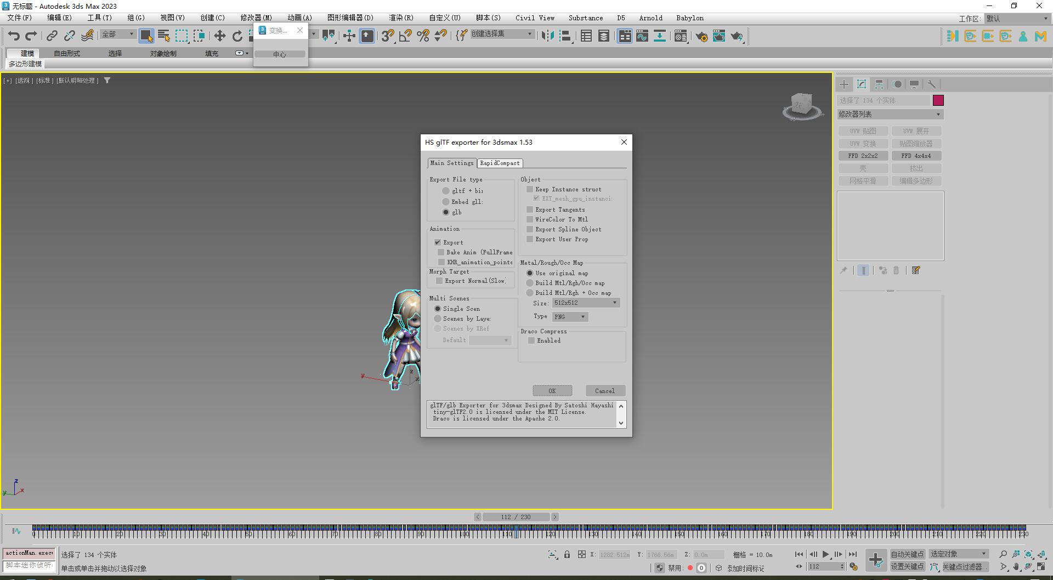The height and width of the screenshot is (580, 1053).
Task: Click the Redo arrow in the main toolbar
Action: (31, 36)
